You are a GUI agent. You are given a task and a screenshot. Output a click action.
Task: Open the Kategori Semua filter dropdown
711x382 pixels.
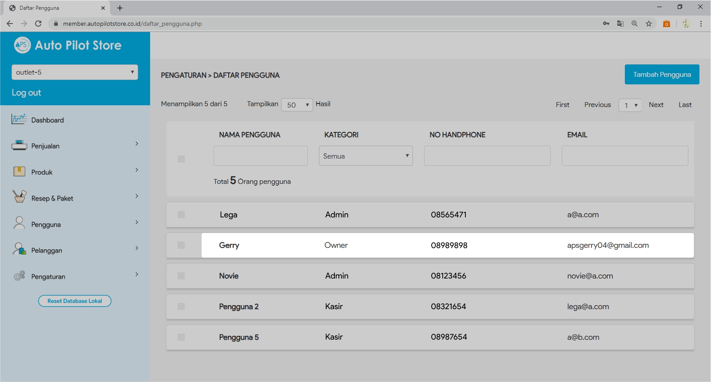click(365, 156)
